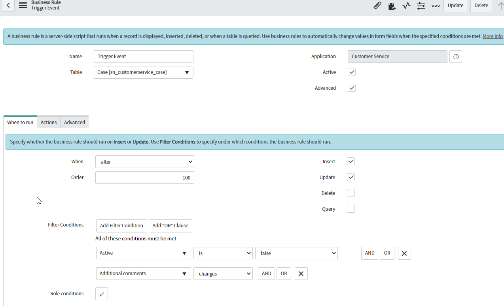Image resolution: width=504 pixels, height=306 pixels.
Task: Click the Delete button in header
Action: [x=481, y=6]
